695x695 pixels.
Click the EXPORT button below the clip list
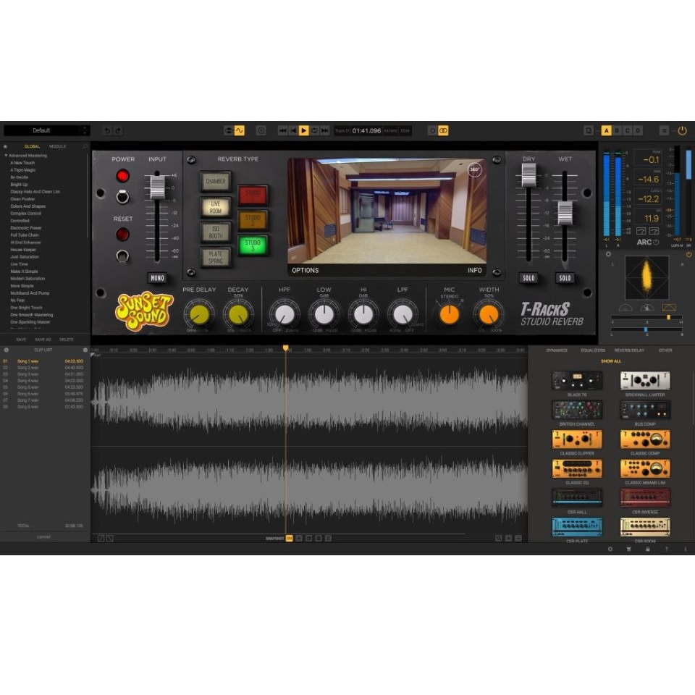click(x=43, y=536)
